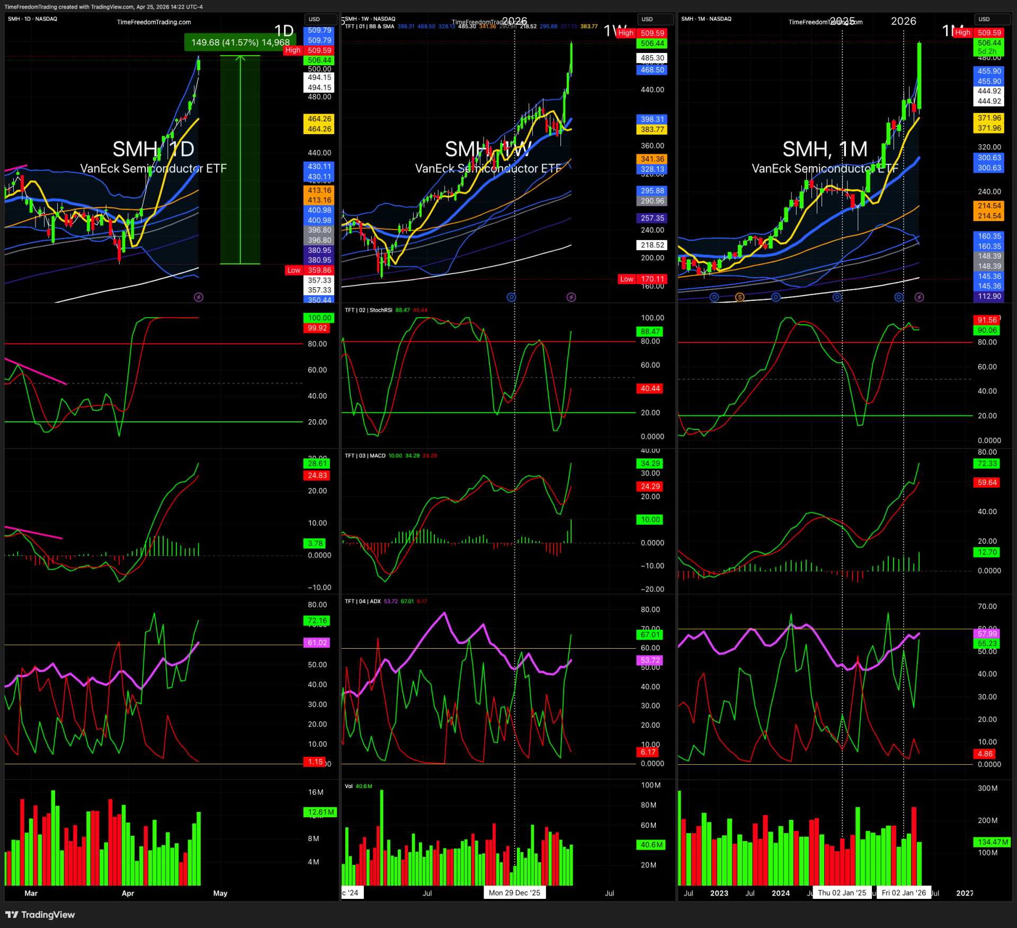Select the TFT 02 StochRSI indicator legend
Screen dimensions: 1017x928
click(x=369, y=310)
